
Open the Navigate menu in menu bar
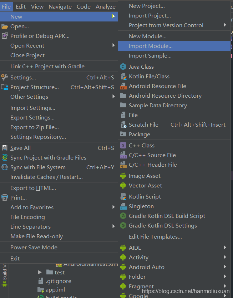pos(60,6)
